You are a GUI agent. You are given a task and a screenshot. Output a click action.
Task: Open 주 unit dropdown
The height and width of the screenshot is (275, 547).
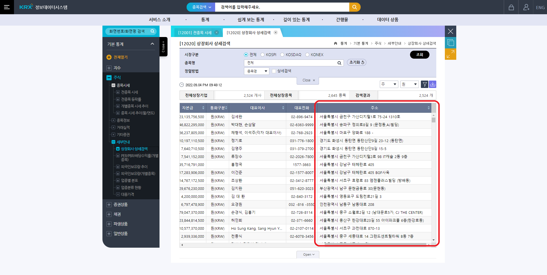pyautogui.click(x=389, y=84)
